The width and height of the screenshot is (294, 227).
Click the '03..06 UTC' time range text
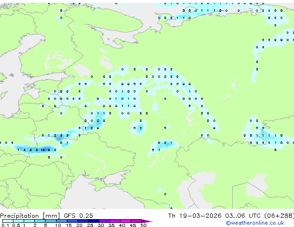click(244, 216)
